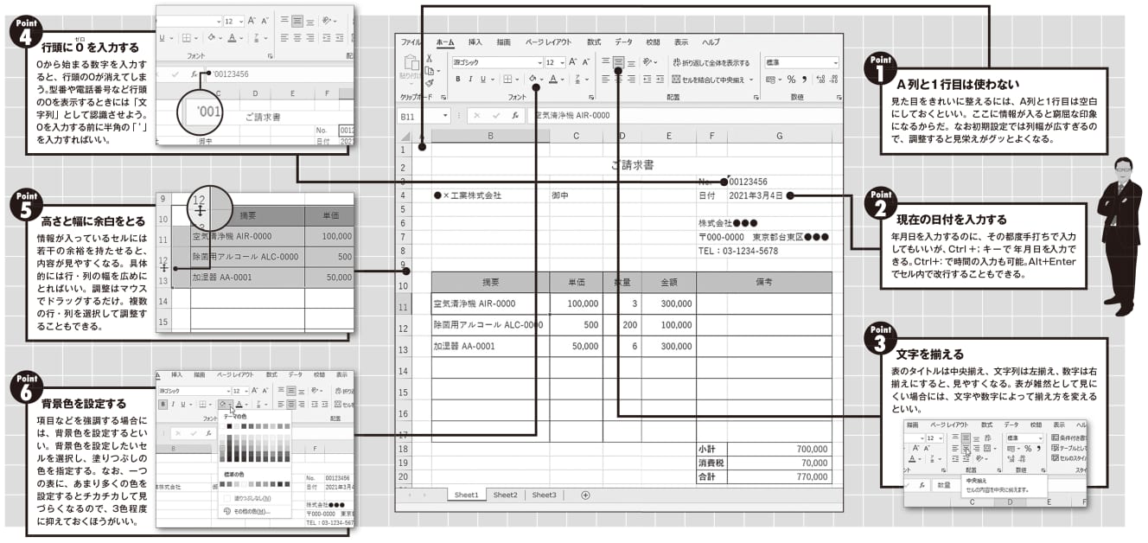The height and width of the screenshot is (543, 1148).
Task: Toggle Bold in main Excel ribbon
Action: coord(458,80)
